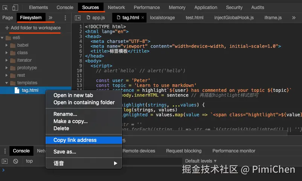Focus the console filter input field
The height and width of the screenshot is (181, 302).
tap(152, 161)
